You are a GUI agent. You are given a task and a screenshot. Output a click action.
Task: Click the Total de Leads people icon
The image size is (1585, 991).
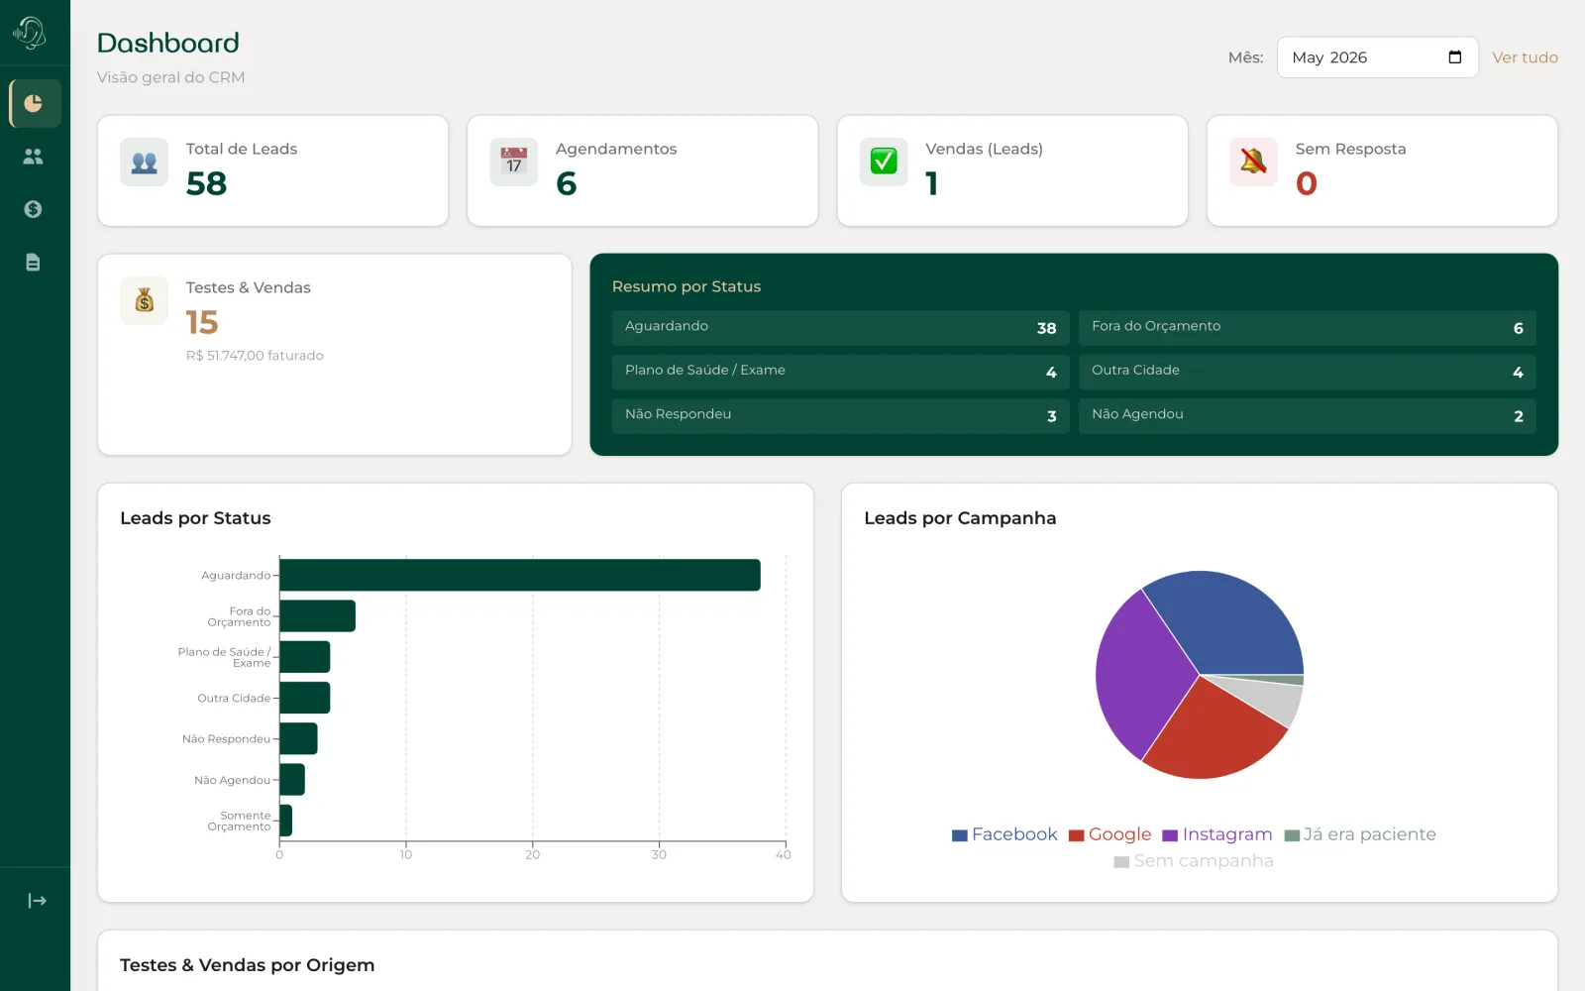[145, 163]
